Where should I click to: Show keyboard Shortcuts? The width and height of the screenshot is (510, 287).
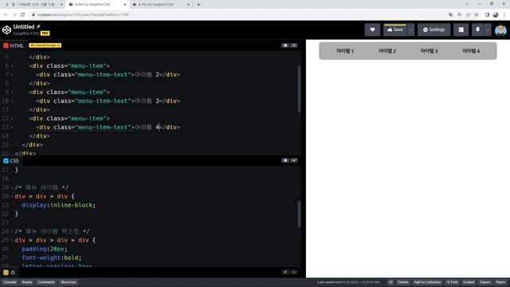click(x=69, y=282)
